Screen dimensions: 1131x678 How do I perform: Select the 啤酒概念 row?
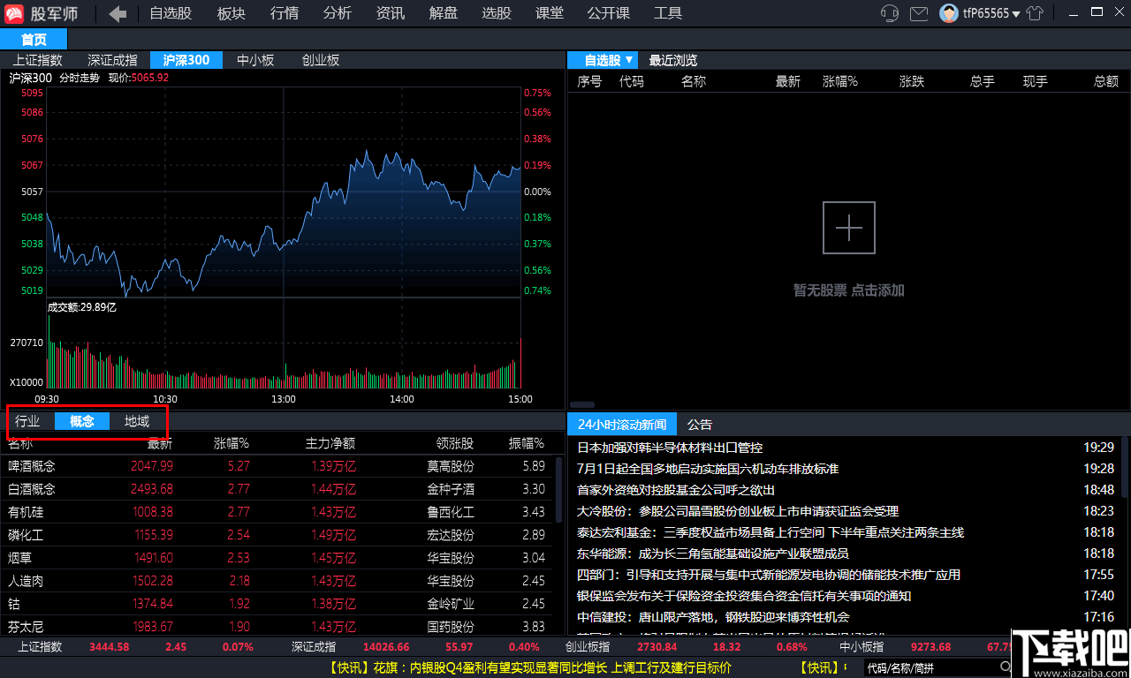click(277, 466)
